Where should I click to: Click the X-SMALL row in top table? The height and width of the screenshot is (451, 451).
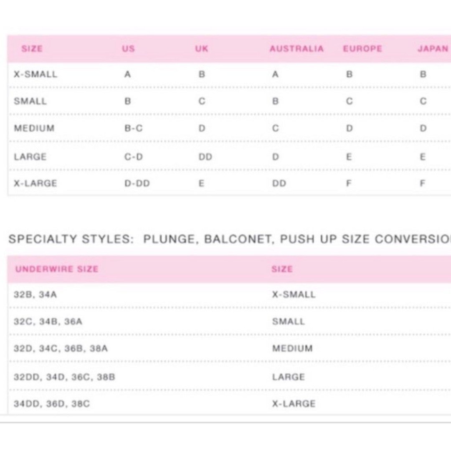(x=229, y=74)
